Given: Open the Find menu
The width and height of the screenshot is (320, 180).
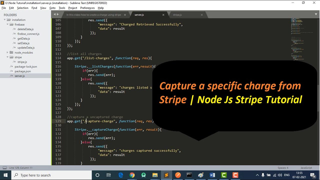Looking at the screenshot, I should click(x=34, y=8).
